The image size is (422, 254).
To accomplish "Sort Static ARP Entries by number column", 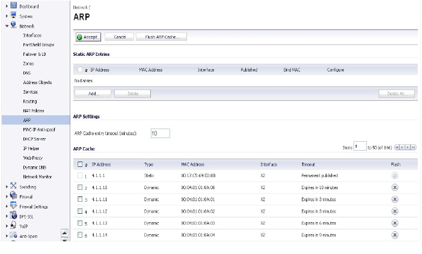I will (x=86, y=70).
